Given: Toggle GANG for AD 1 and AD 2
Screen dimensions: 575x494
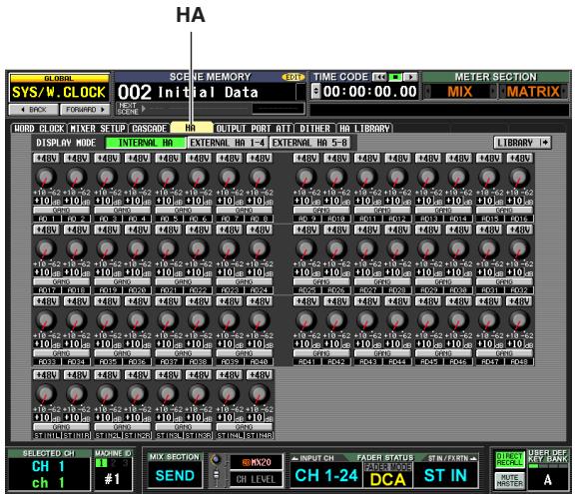Looking at the screenshot, I should coord(61,211).
